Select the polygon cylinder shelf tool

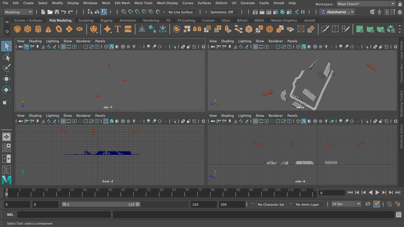pos(38,29)
